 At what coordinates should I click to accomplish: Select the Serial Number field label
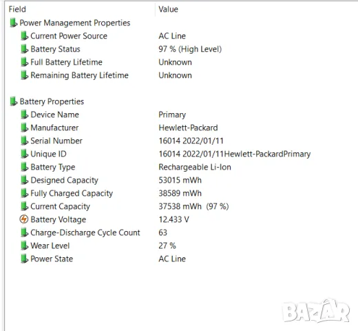pos(56,141)
